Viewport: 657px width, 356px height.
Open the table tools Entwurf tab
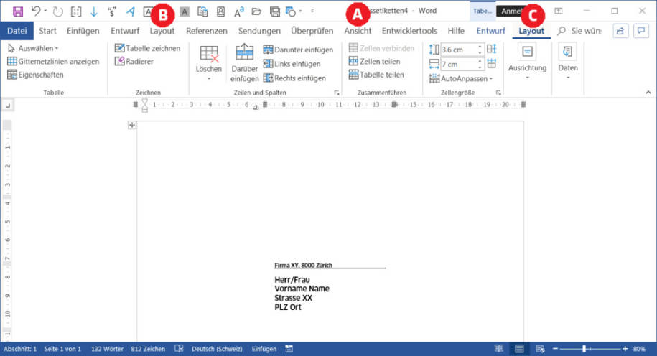pyautogui.click(x=490, y=31)
